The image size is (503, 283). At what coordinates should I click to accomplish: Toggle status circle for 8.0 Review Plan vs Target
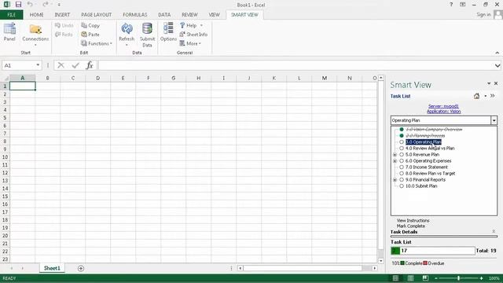402,173
